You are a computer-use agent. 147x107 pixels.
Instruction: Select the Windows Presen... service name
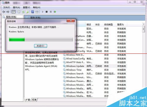click(x=76, y=81)
